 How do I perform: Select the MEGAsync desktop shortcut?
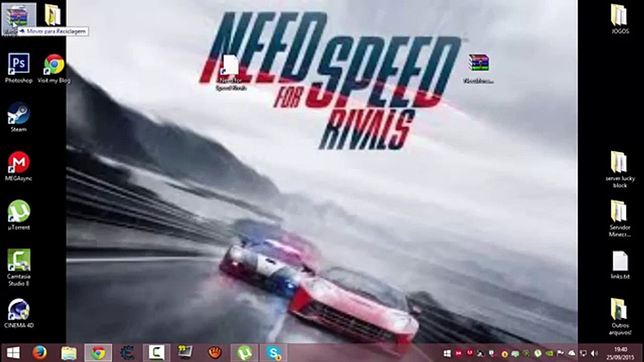click(x=19, y=166)
